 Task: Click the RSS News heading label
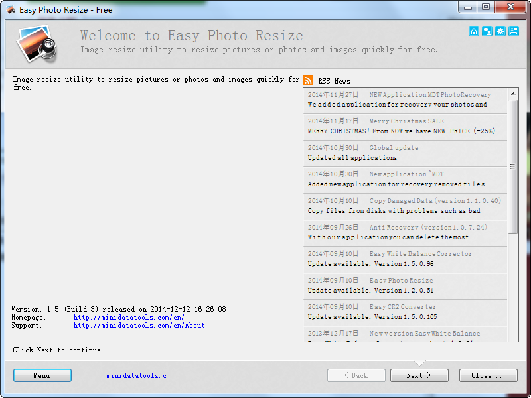tap(334, 81)
